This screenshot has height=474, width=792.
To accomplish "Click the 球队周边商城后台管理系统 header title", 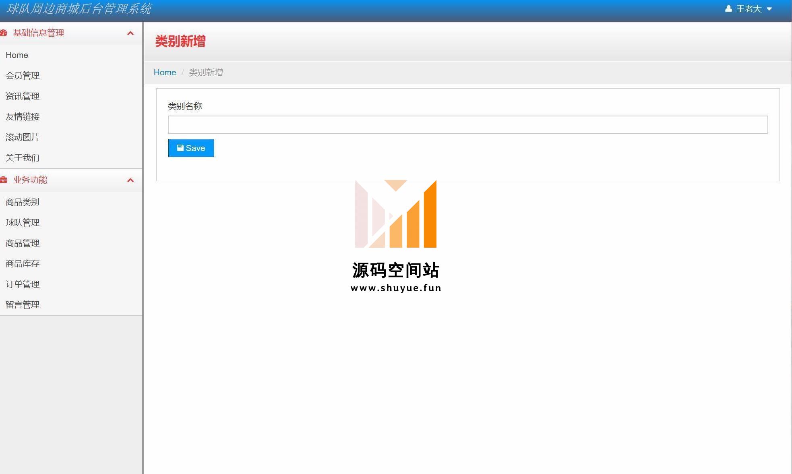I will (x=79, y=9).
